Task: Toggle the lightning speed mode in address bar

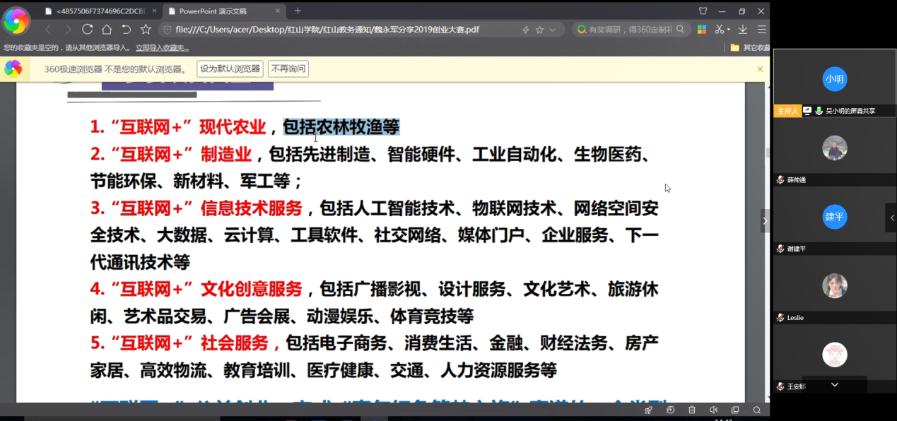Action: pyautogui.click(x=525, y=30)
